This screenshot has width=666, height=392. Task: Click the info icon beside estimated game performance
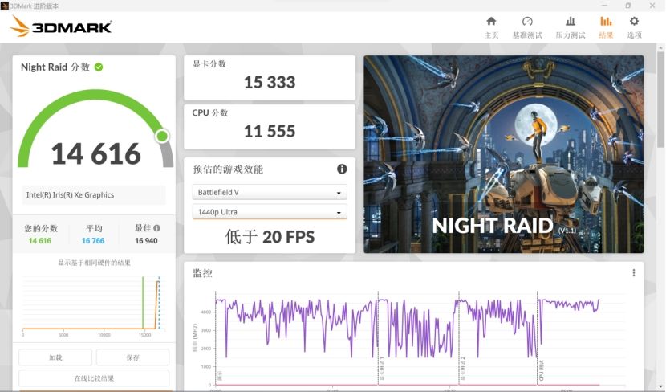342,169
